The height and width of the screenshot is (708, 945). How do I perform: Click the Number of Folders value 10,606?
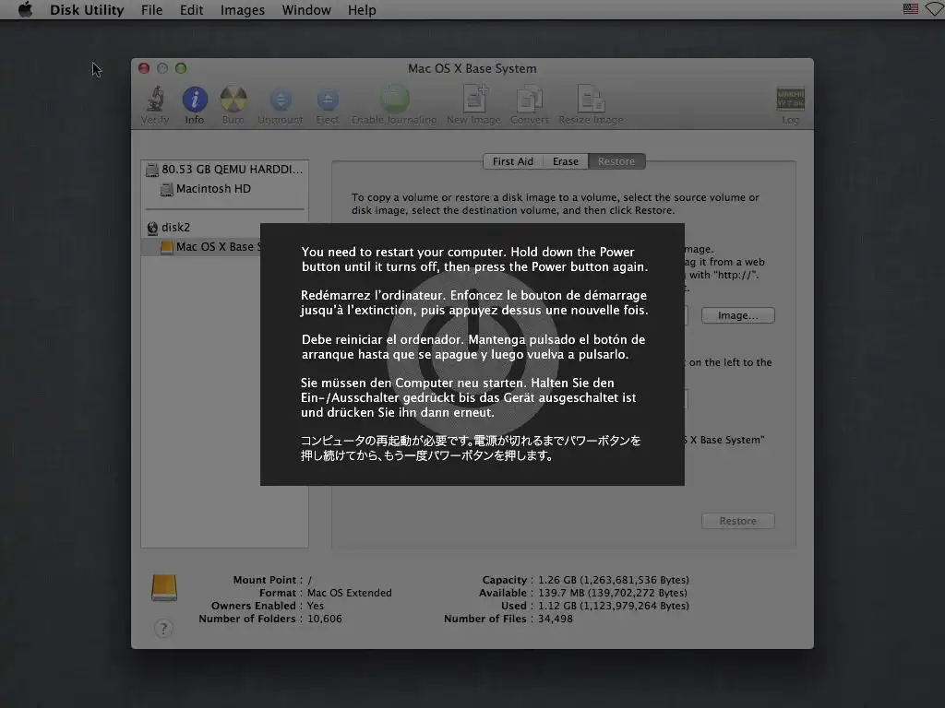click(x=325, y=619)
